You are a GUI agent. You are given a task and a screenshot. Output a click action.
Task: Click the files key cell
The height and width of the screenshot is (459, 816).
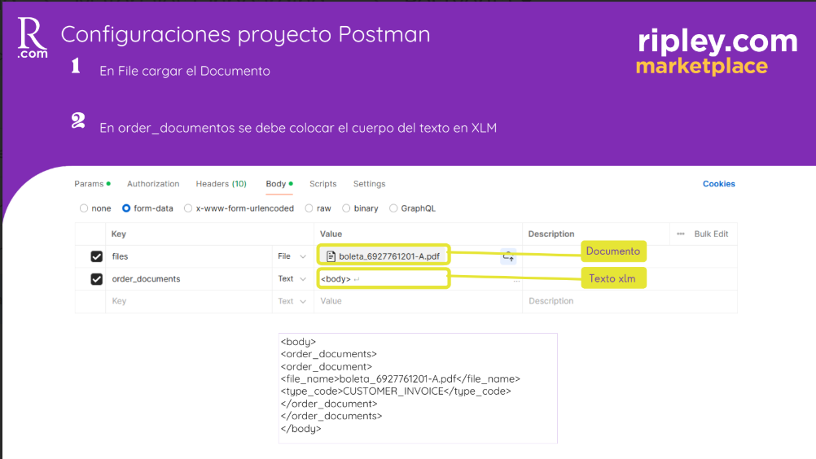[189, 256]
